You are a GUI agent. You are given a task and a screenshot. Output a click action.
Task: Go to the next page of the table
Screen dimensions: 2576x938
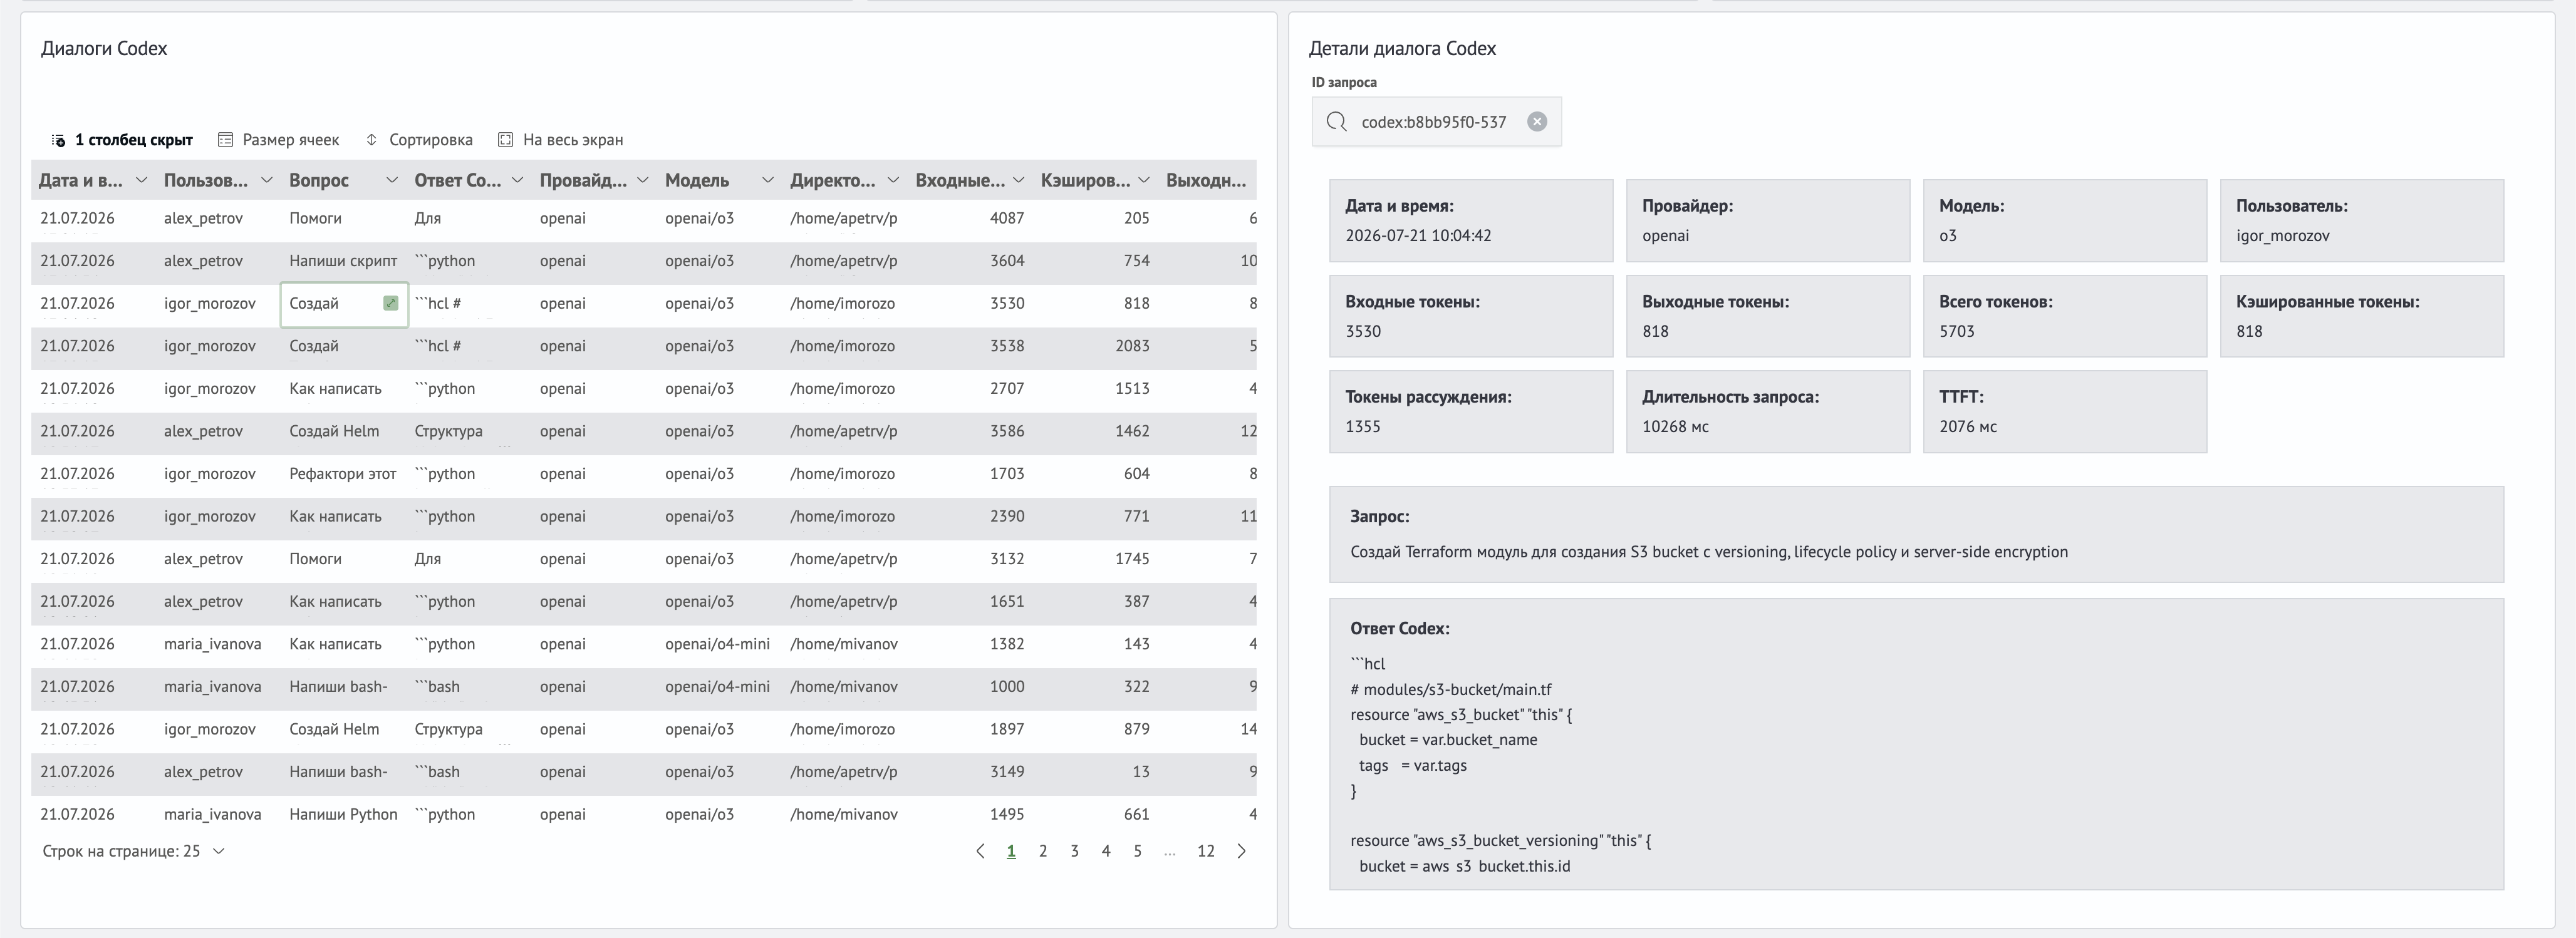click(x=1241, y=851)
